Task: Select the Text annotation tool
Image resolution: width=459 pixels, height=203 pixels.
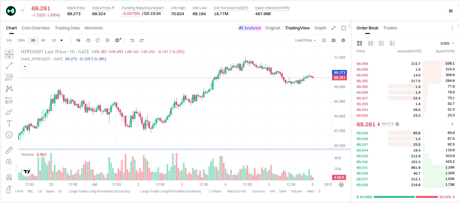Action: coord(9,123)
